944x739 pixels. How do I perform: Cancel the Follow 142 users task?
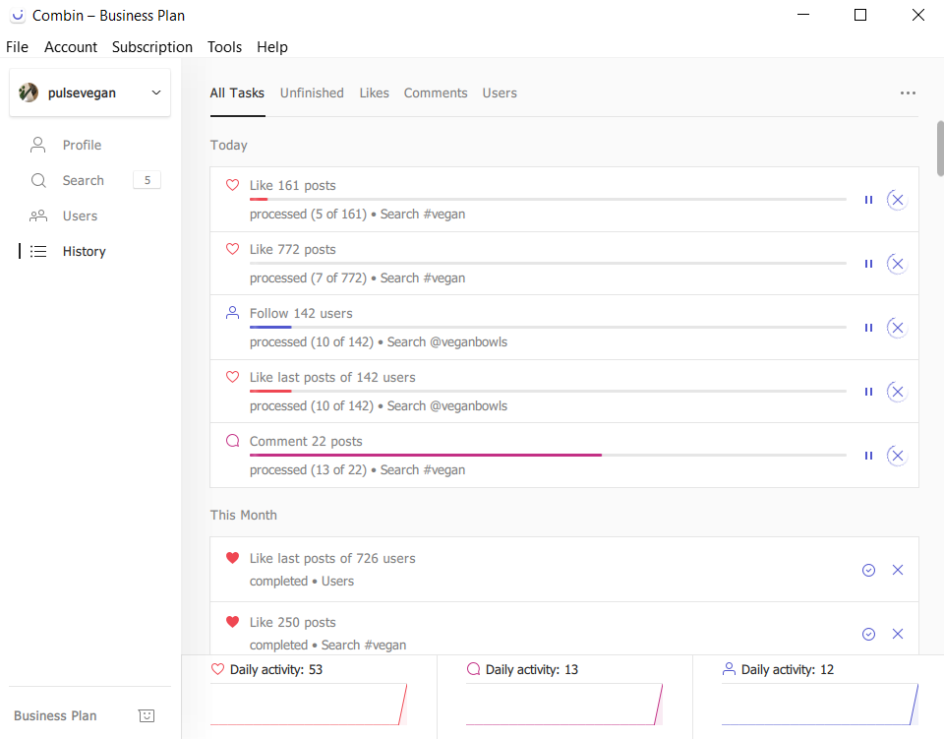(897, 328)
